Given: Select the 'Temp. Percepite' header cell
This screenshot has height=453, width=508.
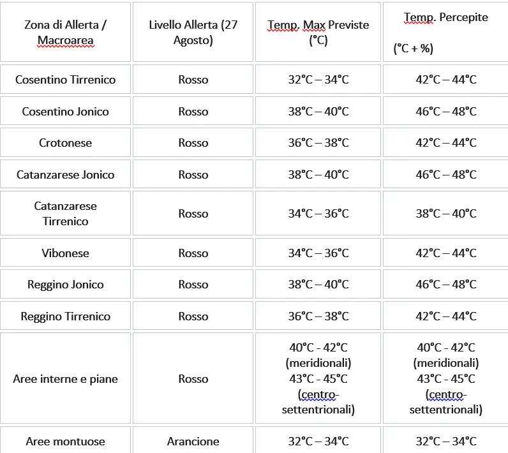Looking at the screenshot, I should coord(445,32).
